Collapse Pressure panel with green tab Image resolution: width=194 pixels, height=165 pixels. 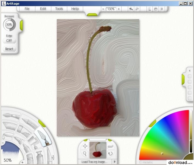21,25
